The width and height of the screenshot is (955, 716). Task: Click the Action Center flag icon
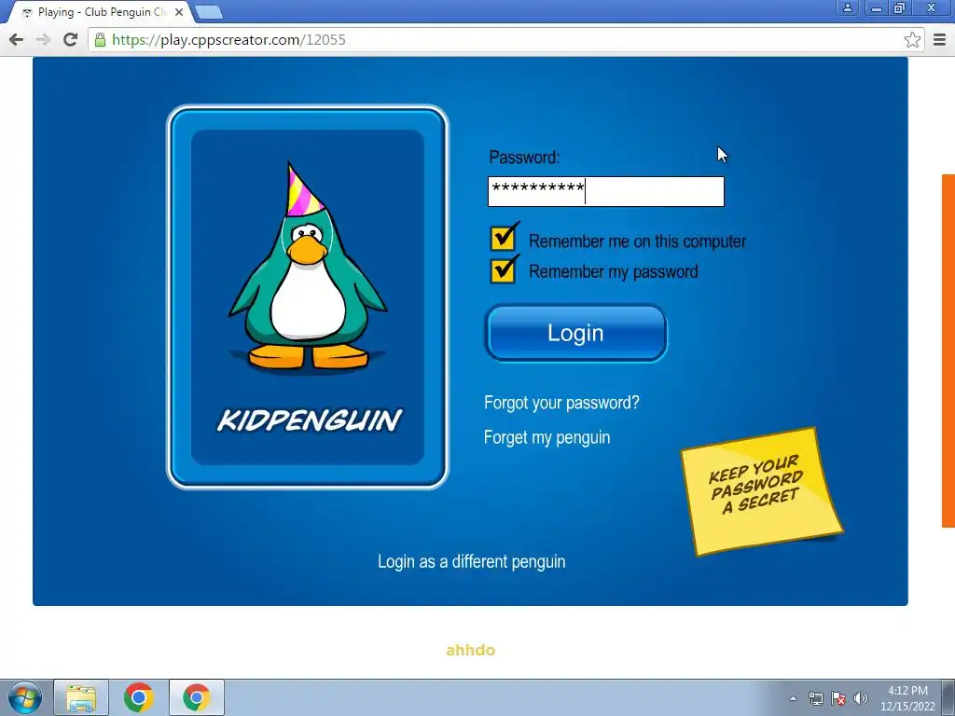click(838, 698)
